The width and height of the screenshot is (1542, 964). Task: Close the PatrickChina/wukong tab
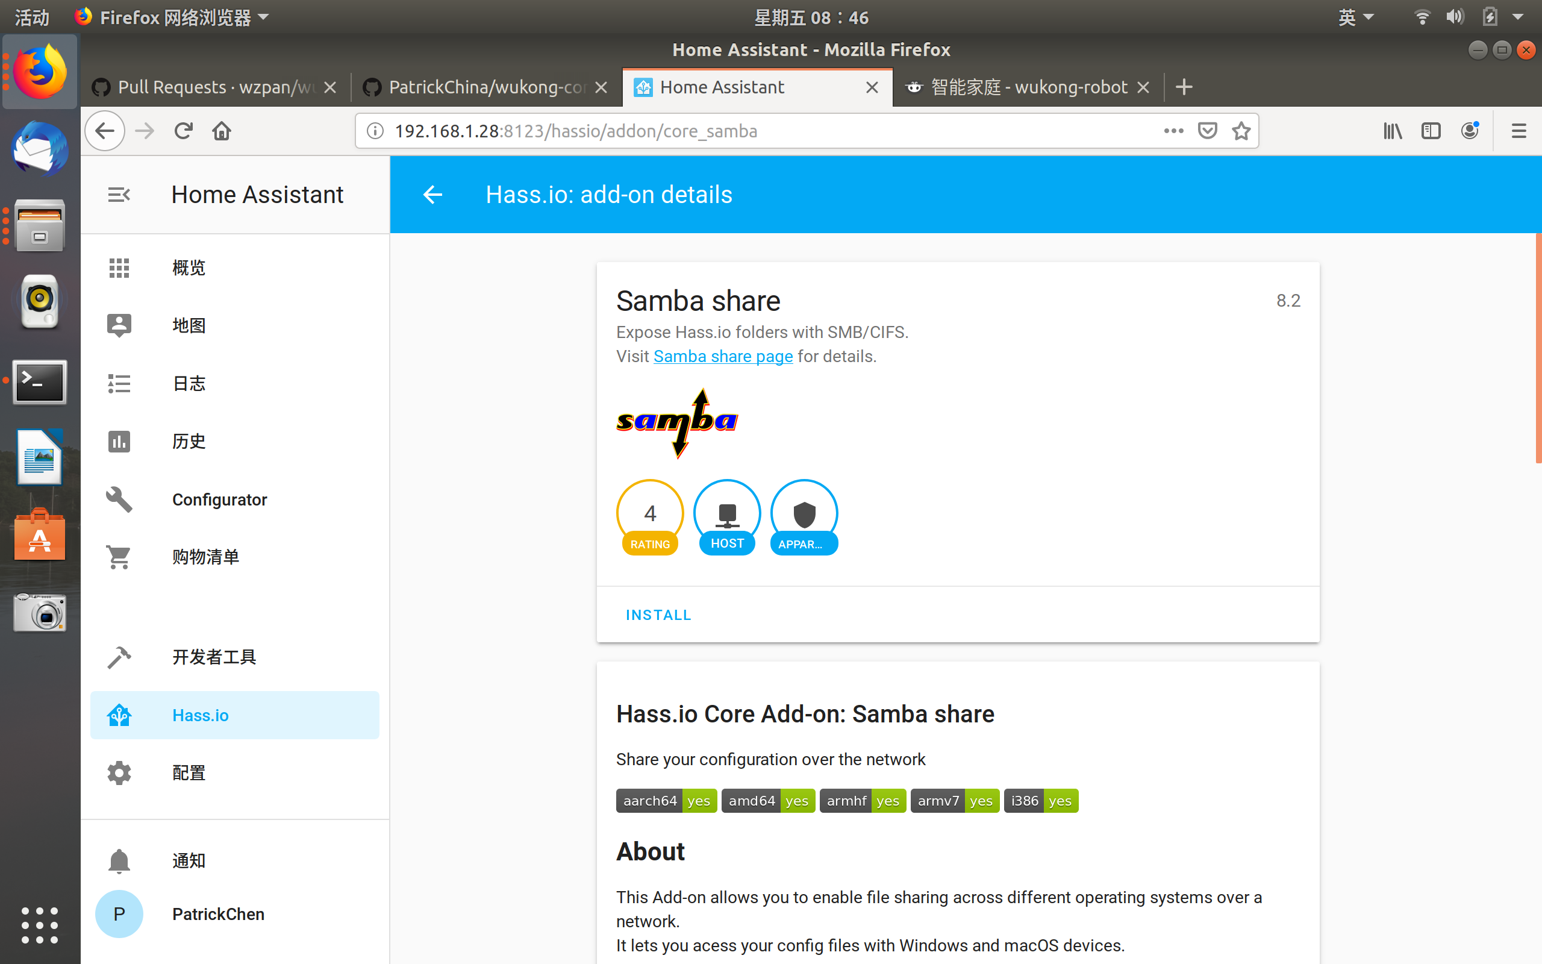pos(601,87)
